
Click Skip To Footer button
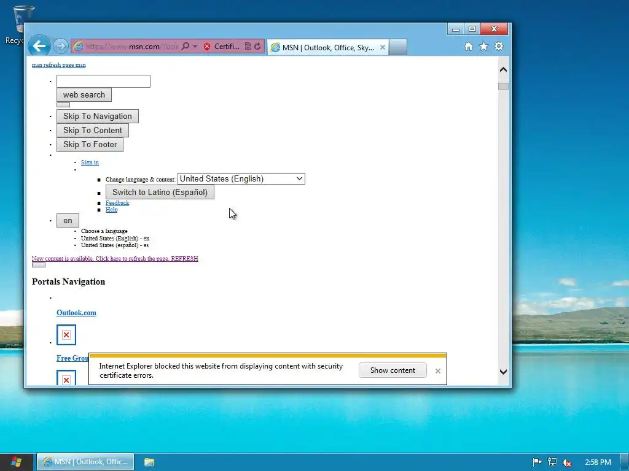click(x=90, y=144)
